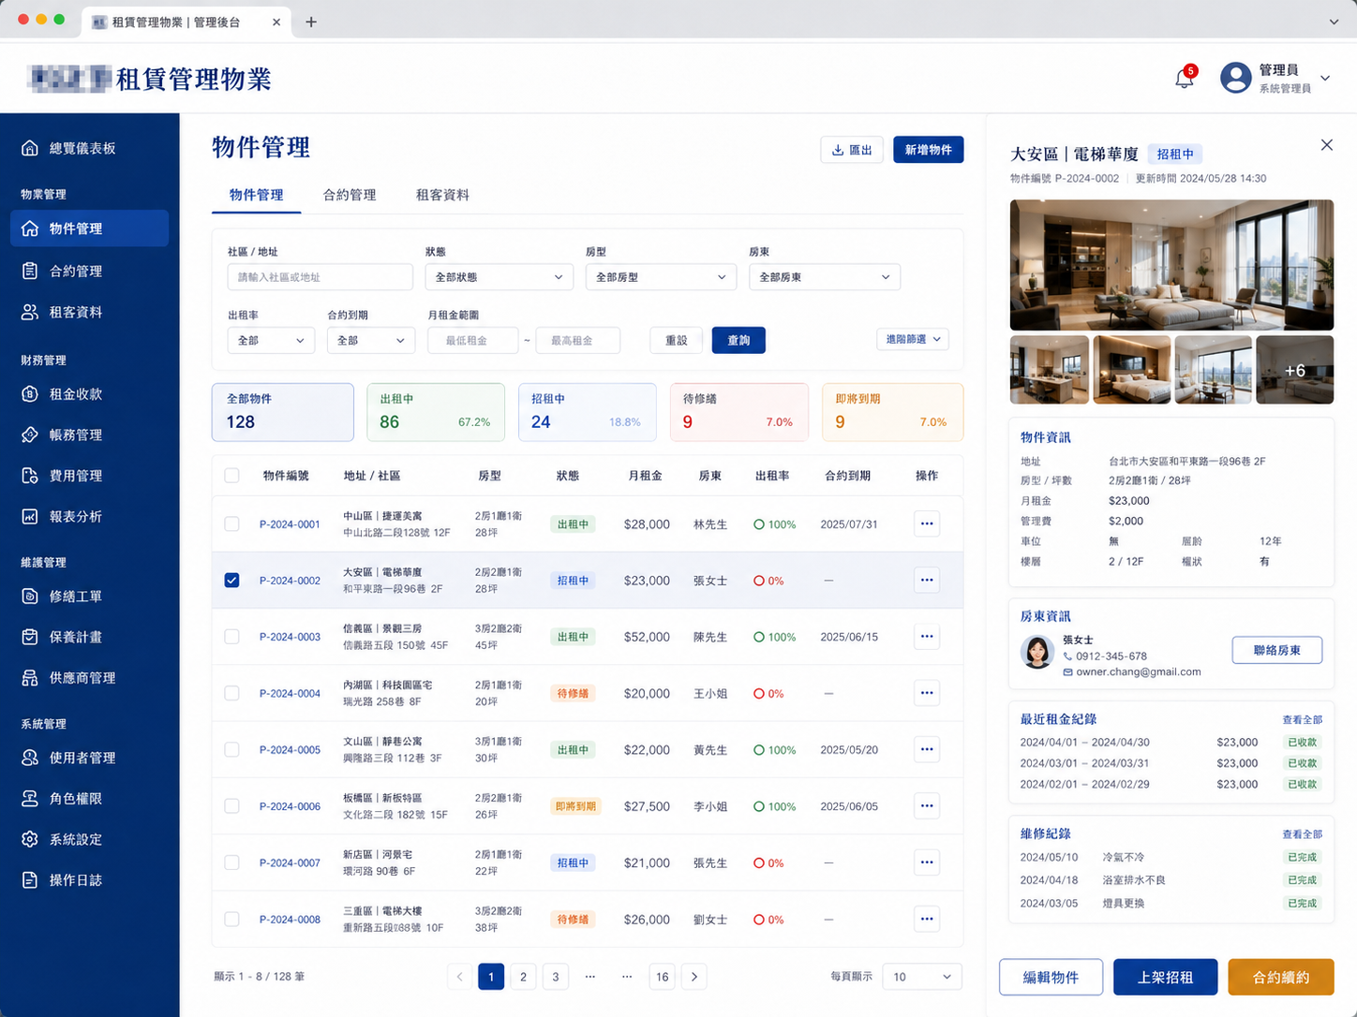Check the box for row P-2024-0007
This screenshot has height=1017, width=1357.
coord(231,862)
